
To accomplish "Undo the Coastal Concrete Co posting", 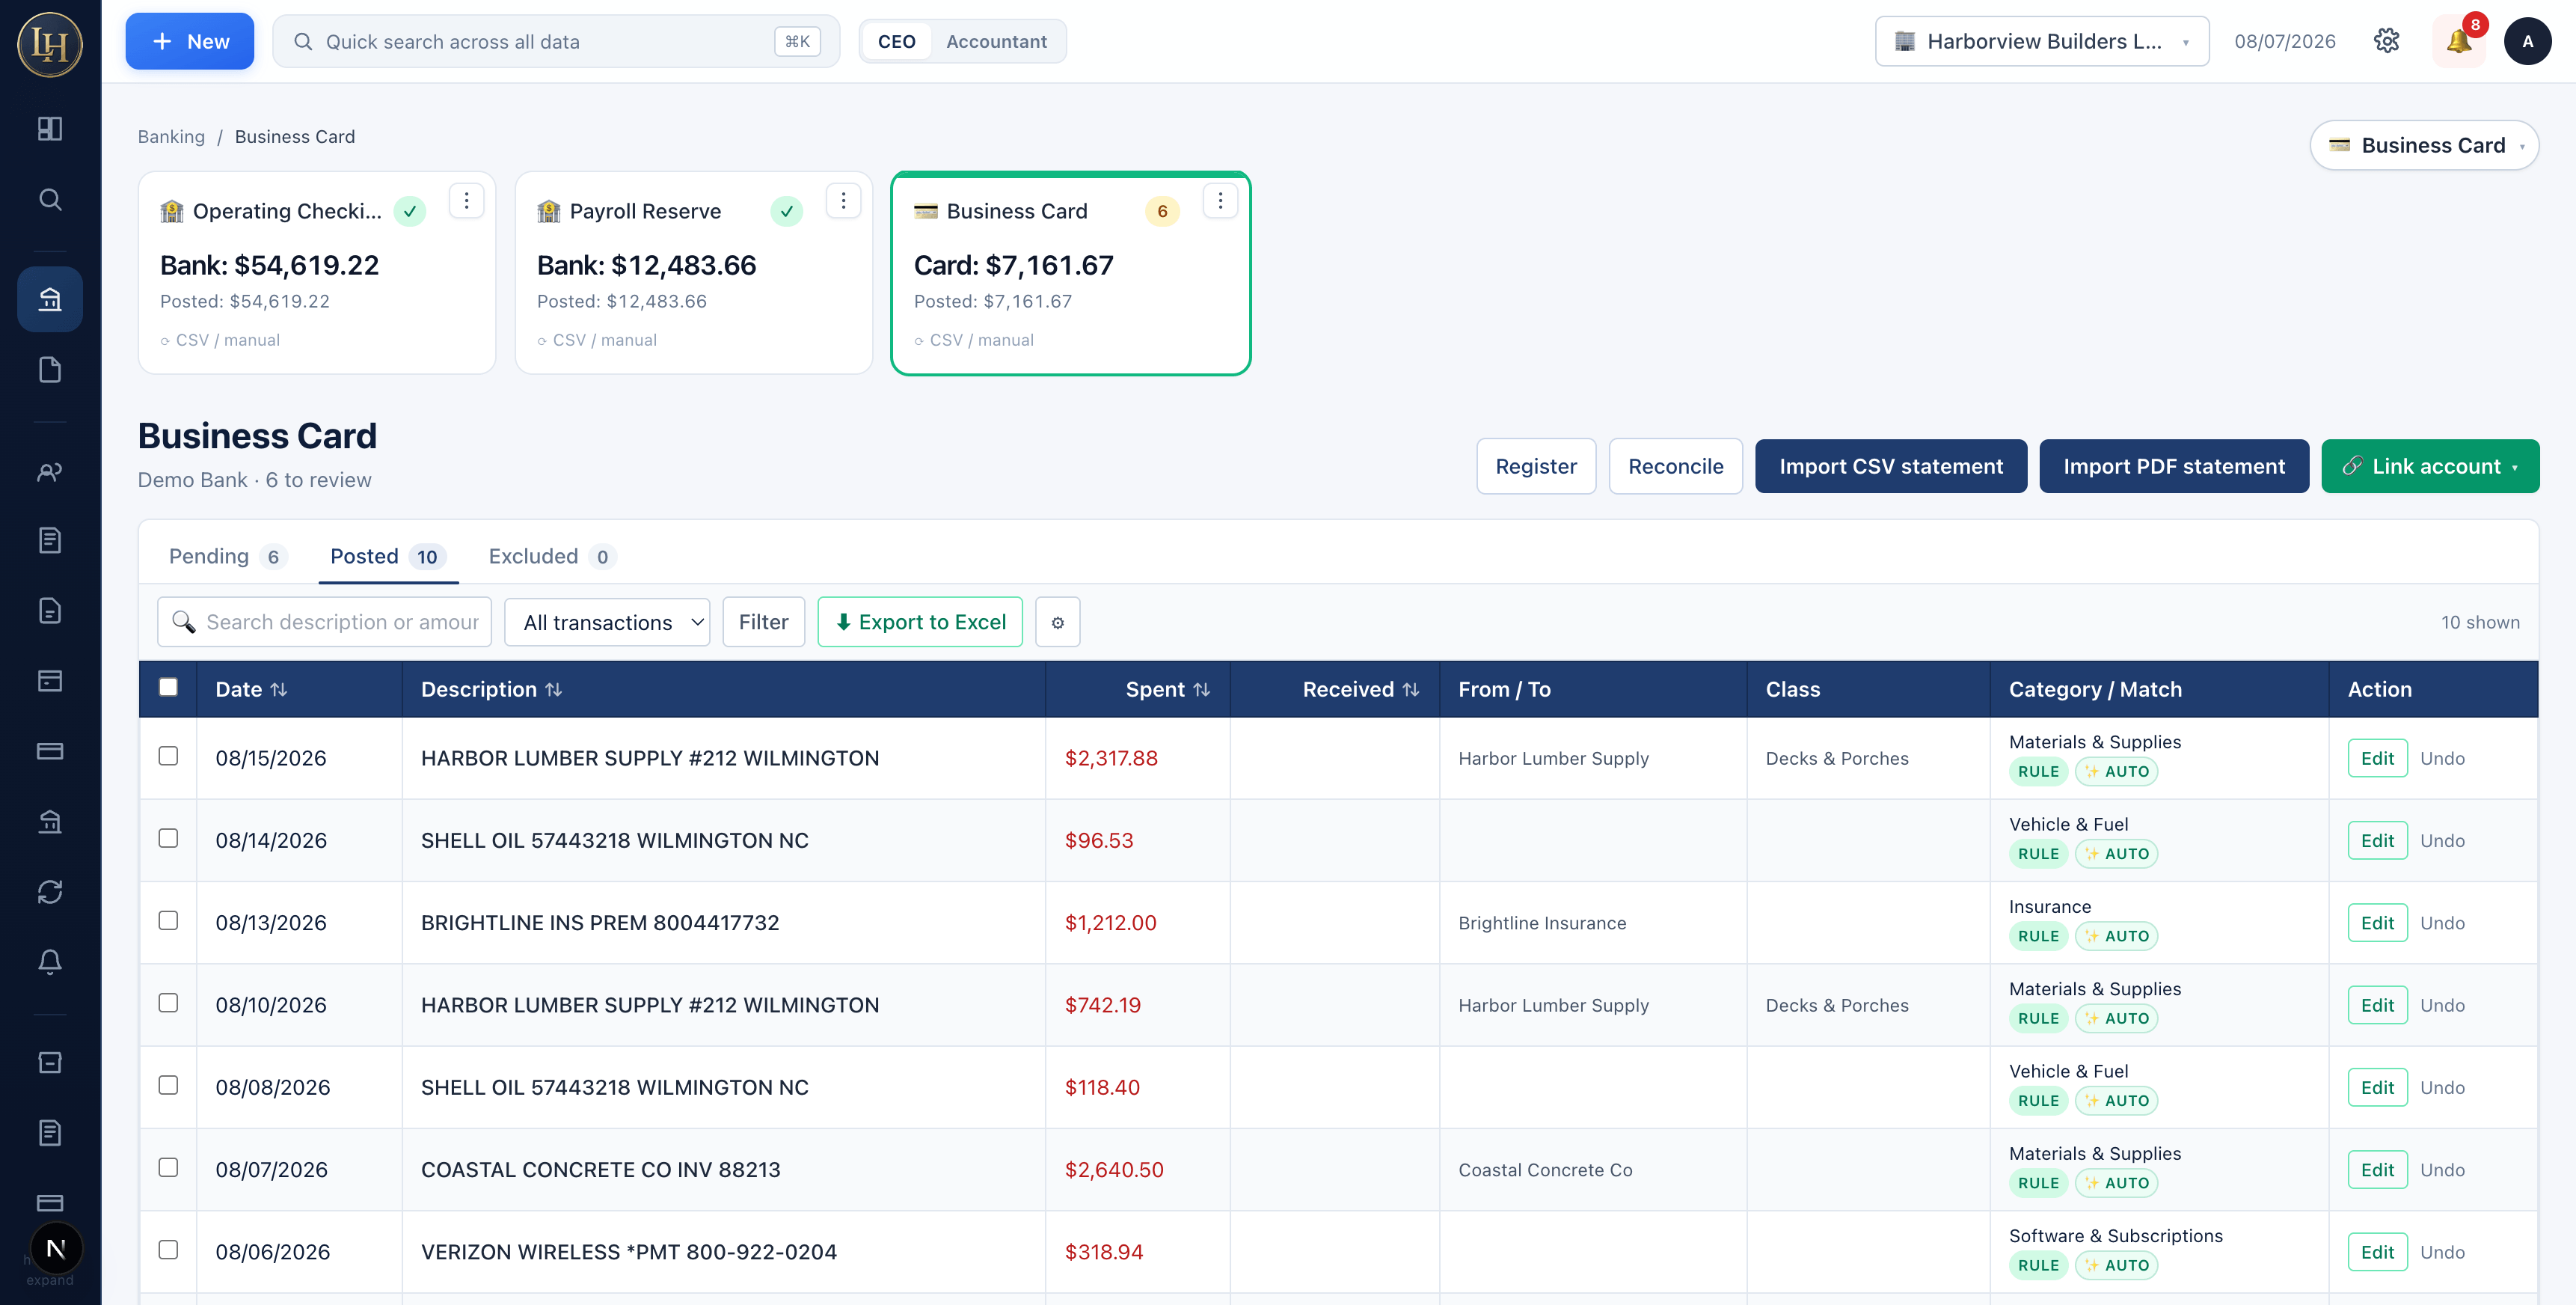I will [x=2442, y=1170].
